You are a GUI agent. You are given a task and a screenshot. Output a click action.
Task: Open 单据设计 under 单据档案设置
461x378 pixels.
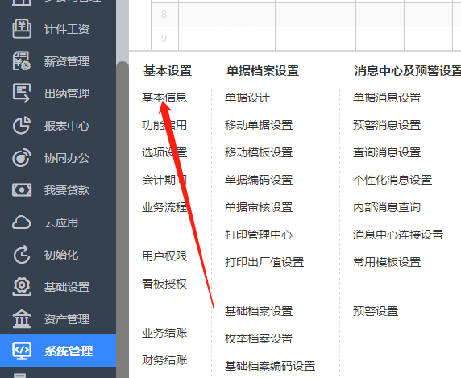coord(247,98)
